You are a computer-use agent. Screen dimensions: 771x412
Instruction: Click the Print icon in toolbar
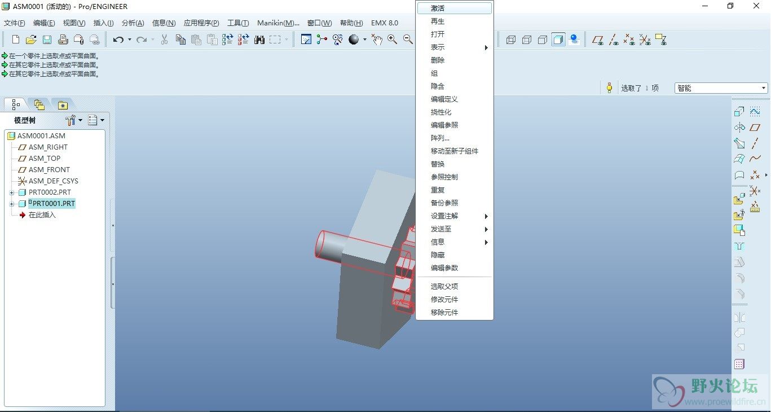coord(63,40)
